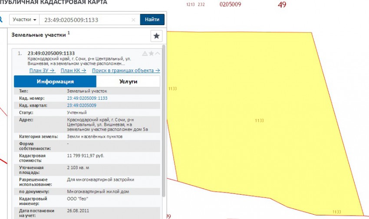Click the cadastral number search field
Image resolution: width=369 pixels, height=219 pixels.
click(x=85, y=20)
